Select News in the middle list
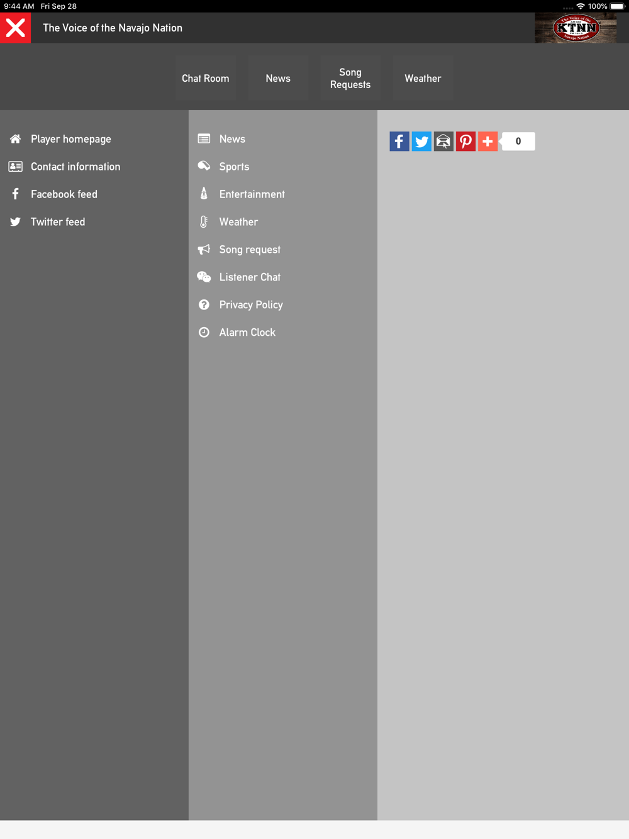 (x=232, y=139)
